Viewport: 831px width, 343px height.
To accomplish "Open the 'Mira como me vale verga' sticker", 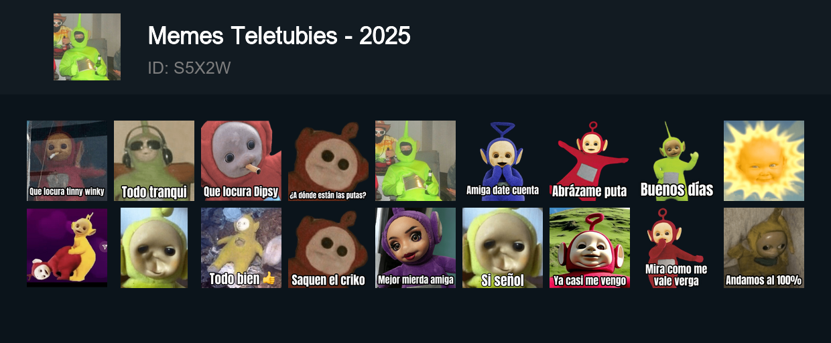I will click(677, 248).
